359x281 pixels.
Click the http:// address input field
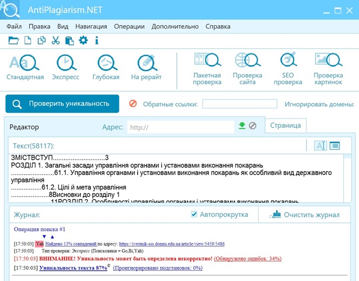click(181, 127)
